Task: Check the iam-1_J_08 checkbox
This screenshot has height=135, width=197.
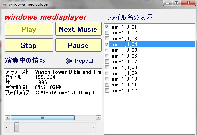Action: [x=107, y=67]
